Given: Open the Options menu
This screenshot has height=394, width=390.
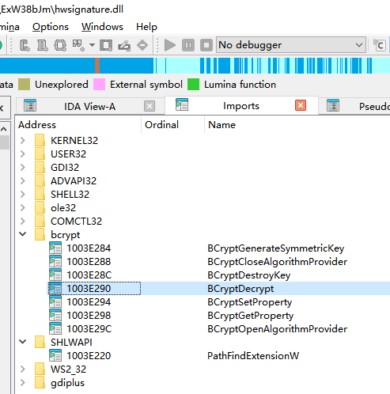Looking at the screenshot, I should click(x=51, y=27).
